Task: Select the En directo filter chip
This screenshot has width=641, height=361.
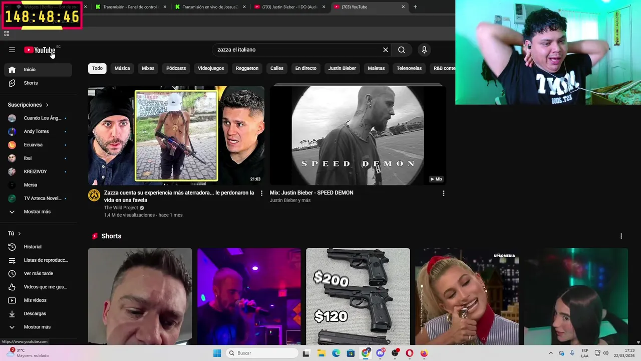Action: [x=305, y=68]
